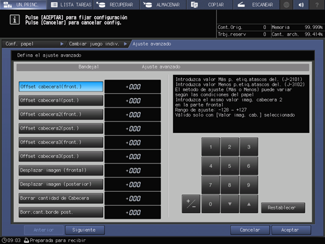Select Borrar cantidad de Cabecera

tap(61, 198)
